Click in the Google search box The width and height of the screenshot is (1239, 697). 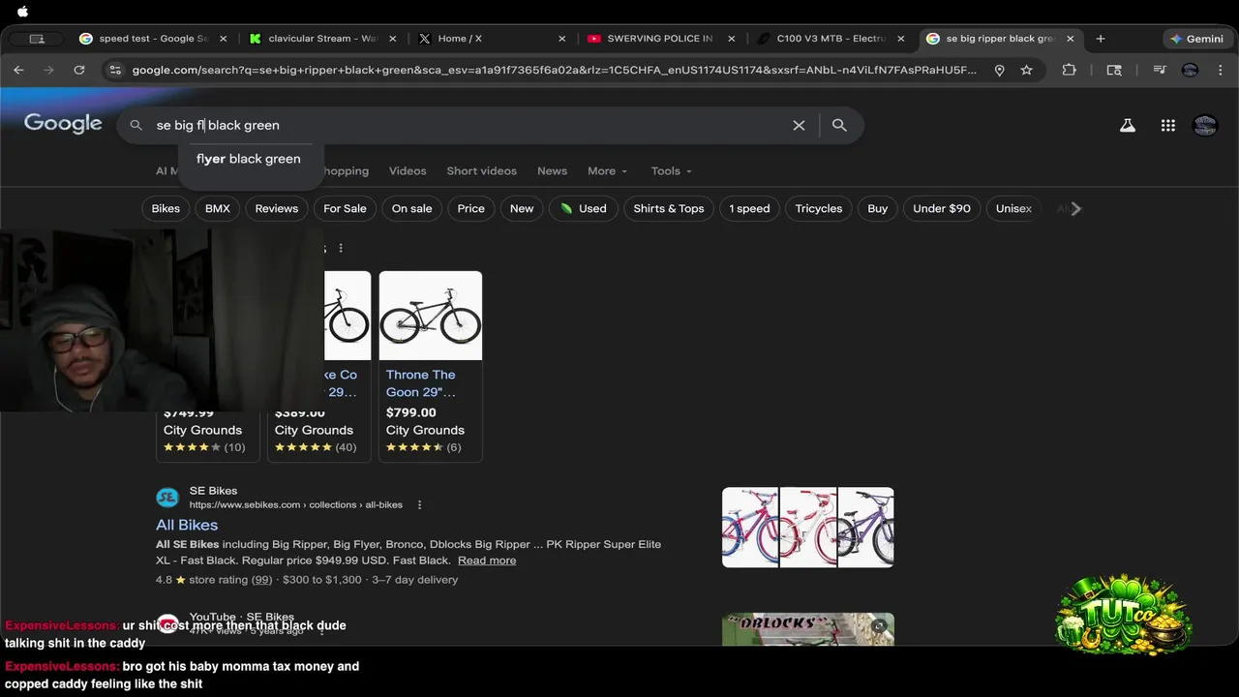click(x=469, y=125)
